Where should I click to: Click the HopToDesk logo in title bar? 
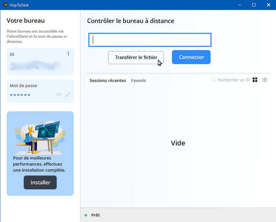pos(5,5)
